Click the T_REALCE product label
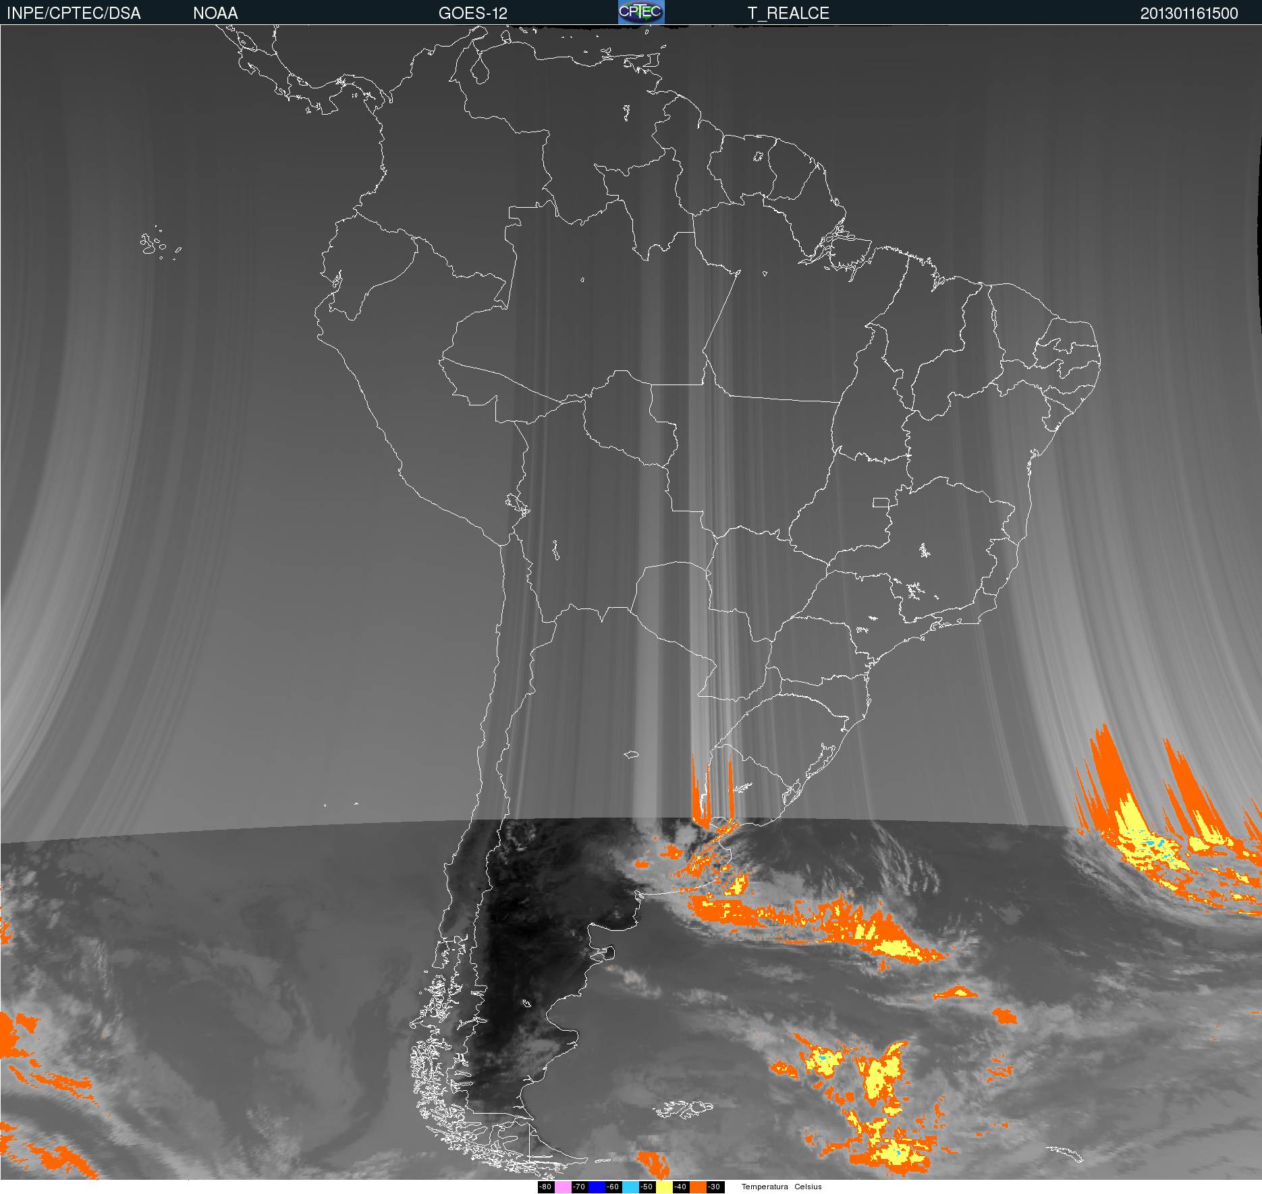Image resolution: width=1262 pixels, height=1194 pixels. tap(788, 13)
